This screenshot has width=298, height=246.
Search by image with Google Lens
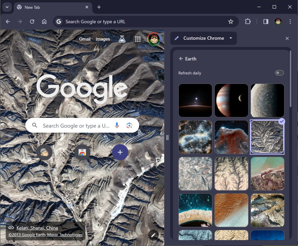click(129, 125)
